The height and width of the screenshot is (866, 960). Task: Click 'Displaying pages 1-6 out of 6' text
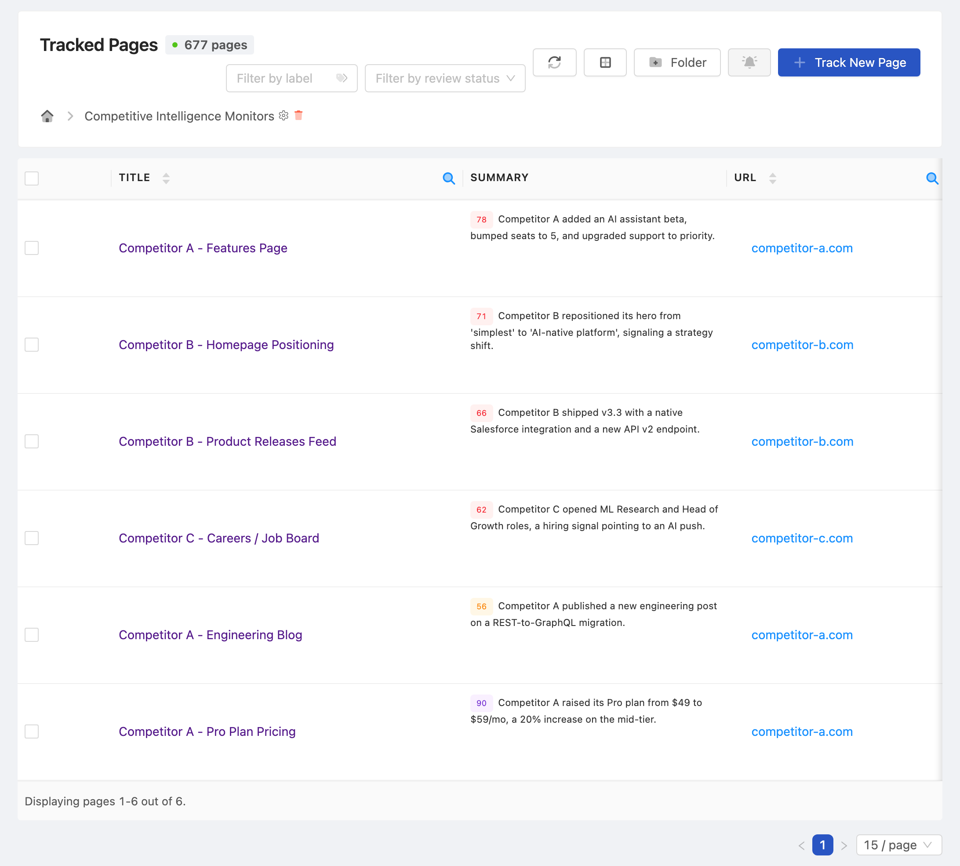(x=105, y=801)
